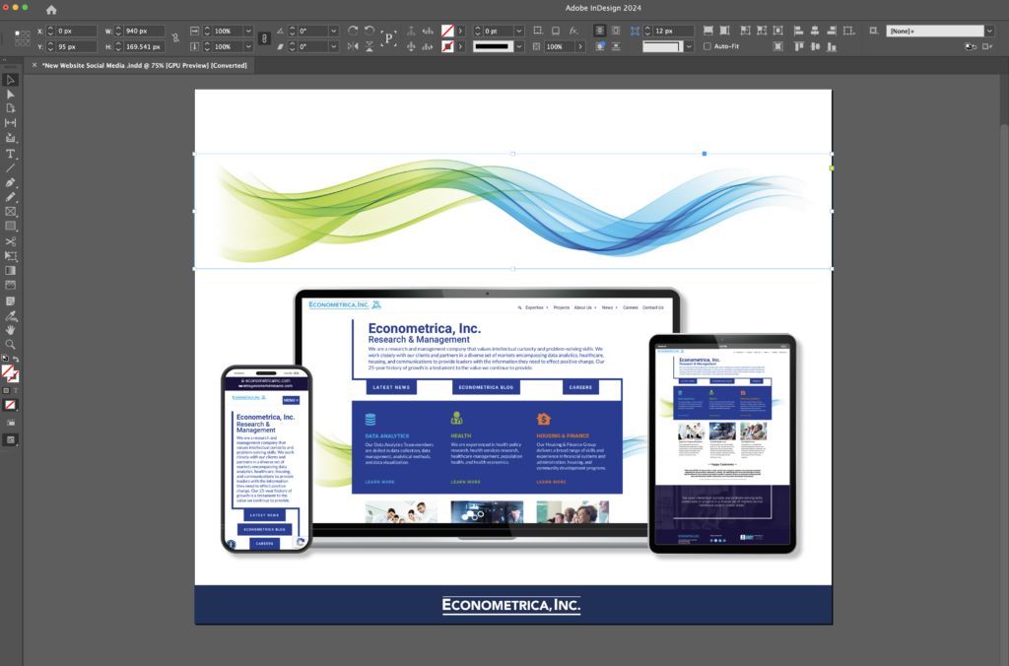Expand the stroke color options arrow

pyautogui.click(x=461, y=46)
